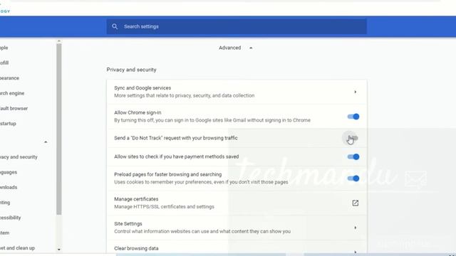The height and width of the screenshot is (256, 456).
Task: Select Accessibility in sidebar
Action: (11, 218)
